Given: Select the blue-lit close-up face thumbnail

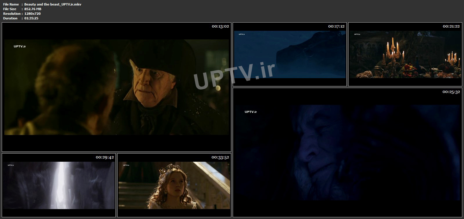Looking at the screenshot, I should point(347,153).
